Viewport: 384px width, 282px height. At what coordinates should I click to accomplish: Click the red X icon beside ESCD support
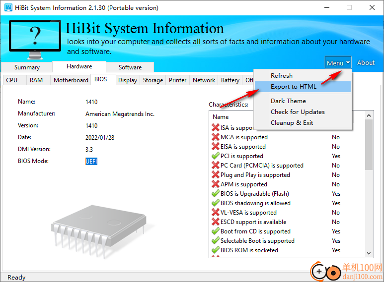tap(215, 222)
